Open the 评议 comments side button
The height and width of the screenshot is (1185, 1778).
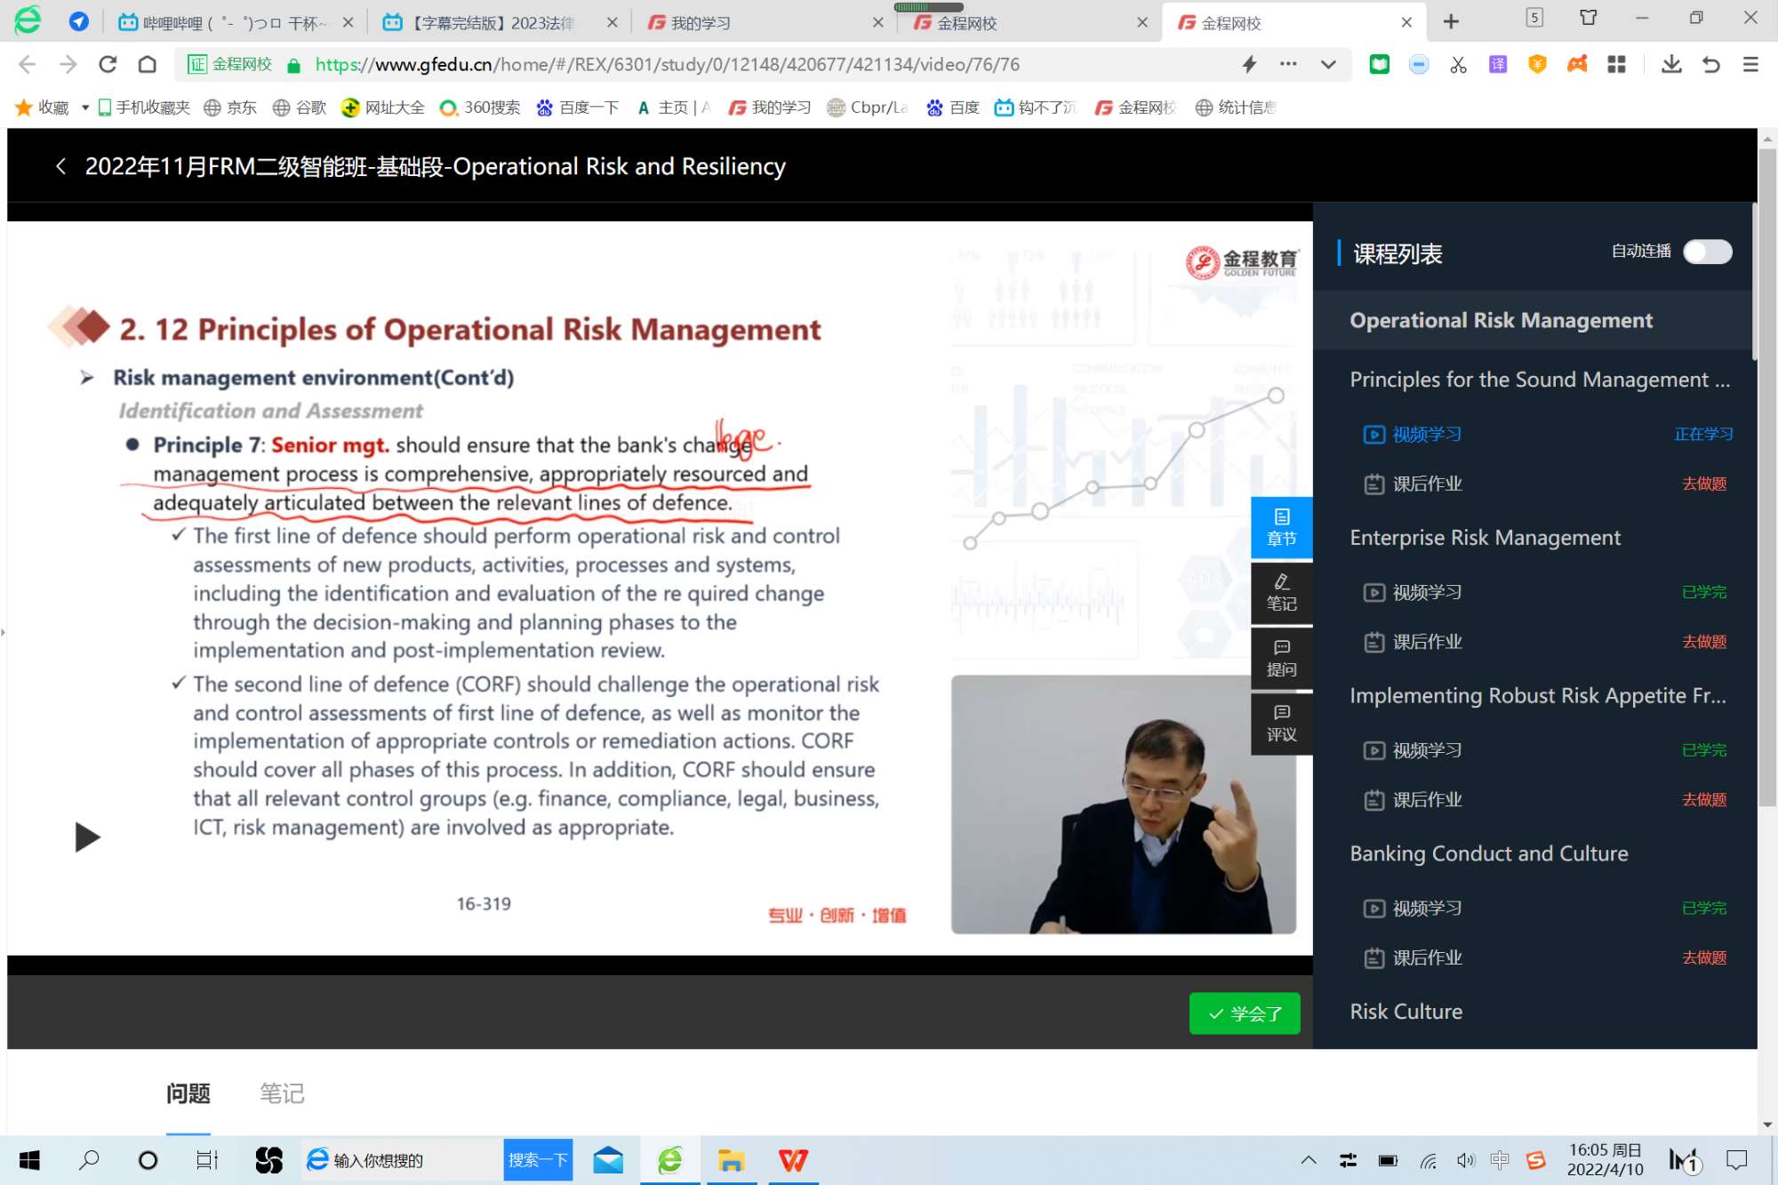click(x=1281, y=724)
